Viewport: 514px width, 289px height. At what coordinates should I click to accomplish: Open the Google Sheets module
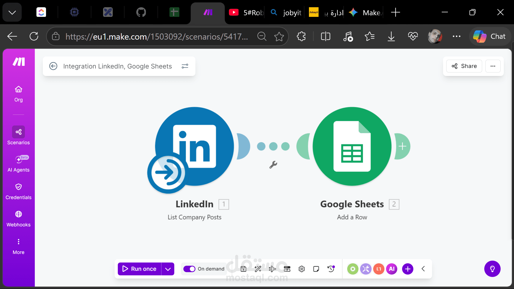pyautogui.click(x=352, y=146)
